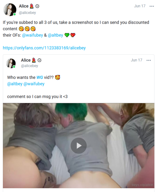Play the video in the quoted post
Image resolution: width=158 pixels, height=192 pixels.
click(x=79, y=146)
